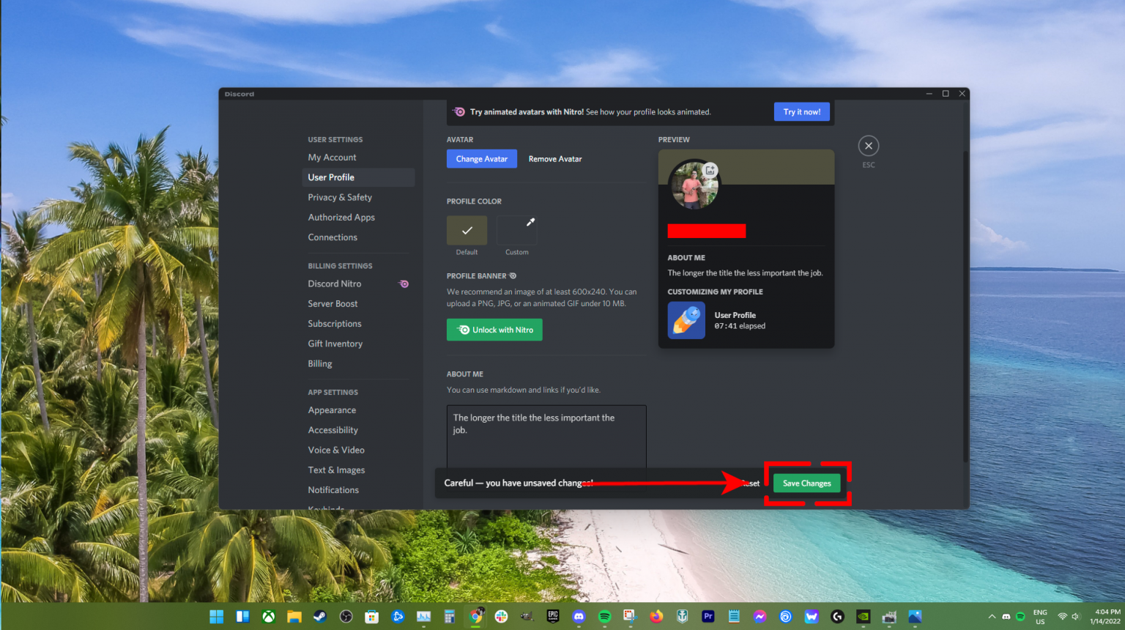
Task: Open the clock showing 4:04 PM
Action: 1106,617
